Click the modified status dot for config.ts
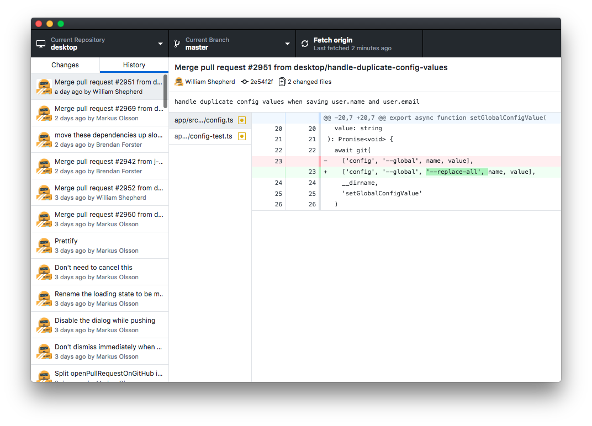This screenshot has height=426, width=592. (x=241, y=120)
